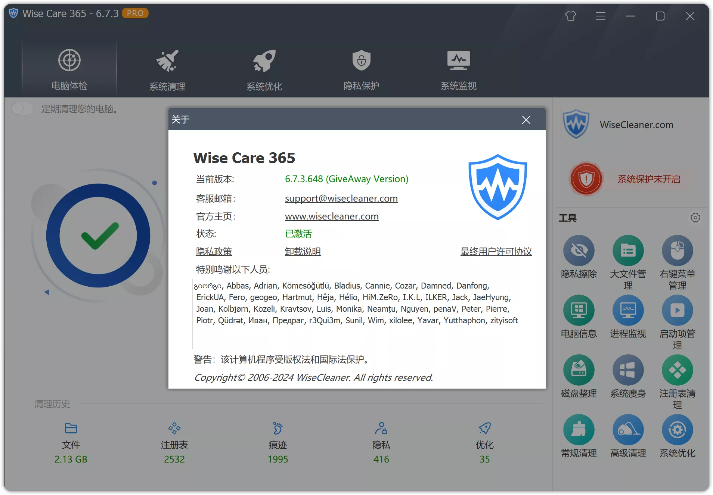
Task: Open the settings gear beside 工具
Action: pos(695,218)
